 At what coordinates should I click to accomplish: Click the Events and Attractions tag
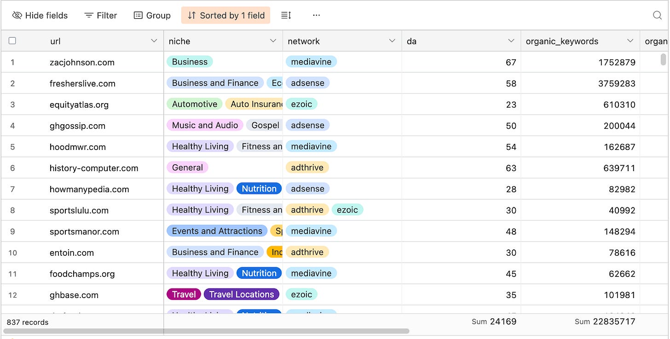coord(217,231)
